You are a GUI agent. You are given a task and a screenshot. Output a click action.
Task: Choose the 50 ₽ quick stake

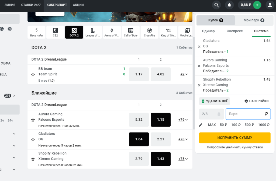tap(223, 125)
